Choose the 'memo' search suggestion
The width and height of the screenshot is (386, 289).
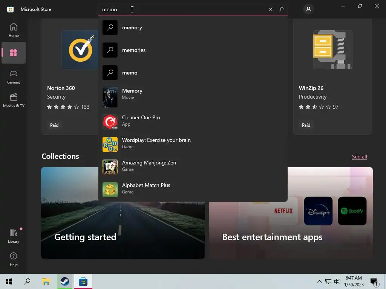[193, 73]
